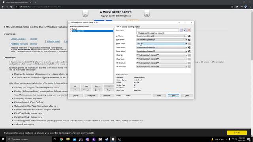The height and width of the screenshot is (142, 253).
Task: Click the Export button
Action: pos(97,86)
